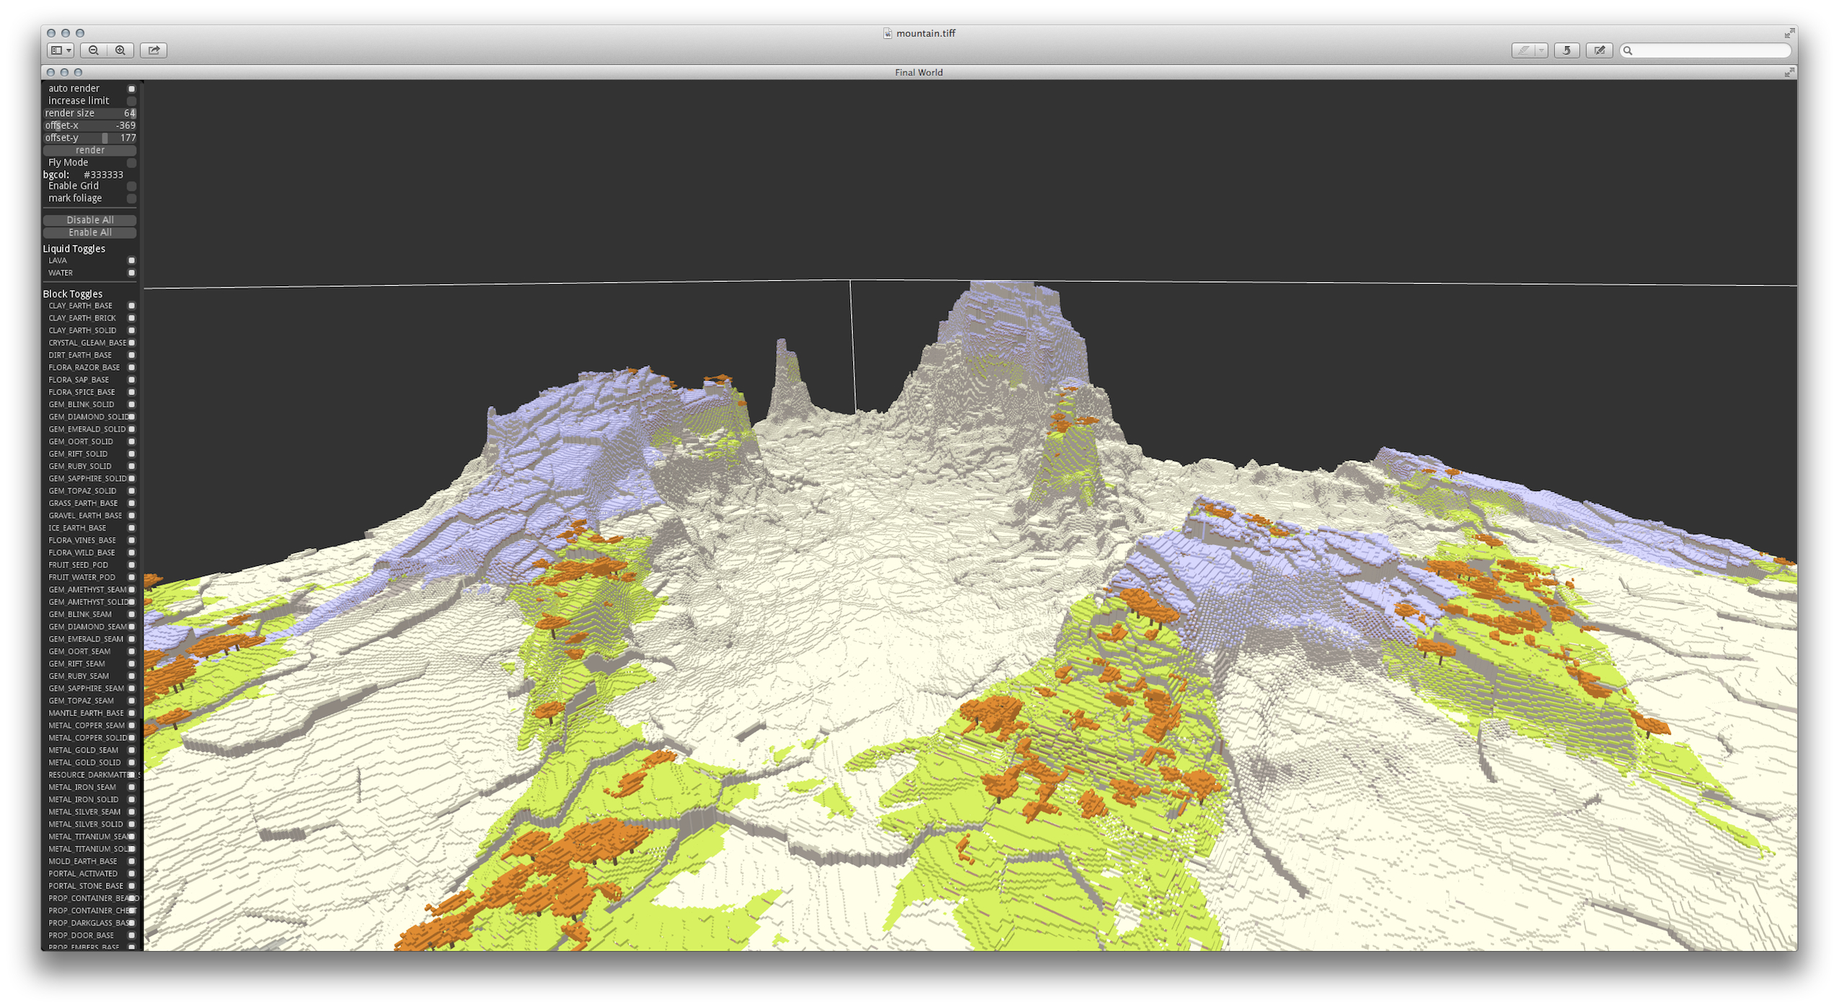Click the mountain.tiff document title icon
Viewport: 1839px width, 1008px height.
coord(888,33)
